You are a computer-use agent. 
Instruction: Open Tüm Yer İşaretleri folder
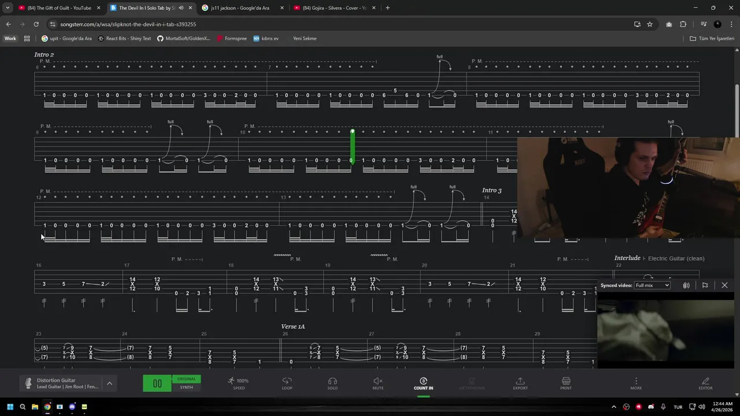coord(712,39)
